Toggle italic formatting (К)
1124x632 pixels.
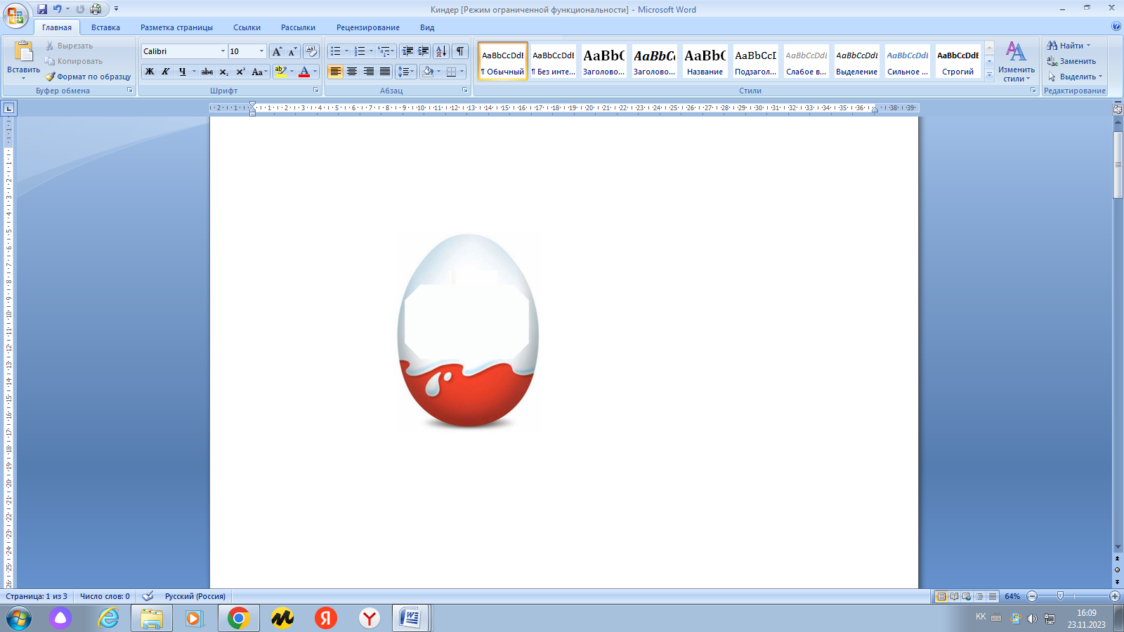pyautogui.click(x=166, y=72)
